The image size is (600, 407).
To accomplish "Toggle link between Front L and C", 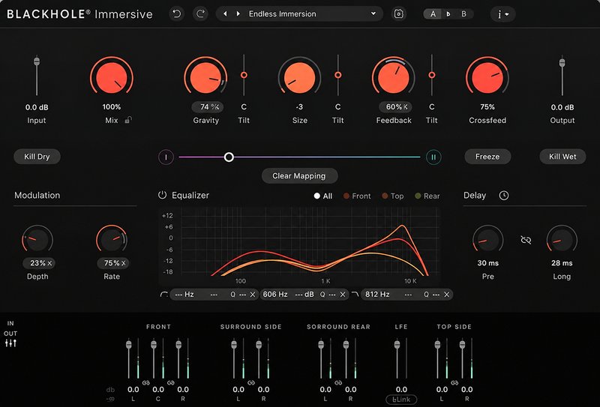I will (x=145, y=383).
